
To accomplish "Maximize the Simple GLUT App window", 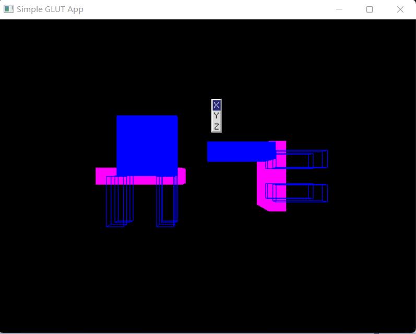I will [370, 9].
